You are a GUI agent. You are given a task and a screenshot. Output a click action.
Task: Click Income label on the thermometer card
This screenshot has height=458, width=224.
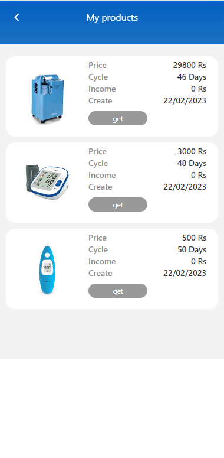[102, 261]
